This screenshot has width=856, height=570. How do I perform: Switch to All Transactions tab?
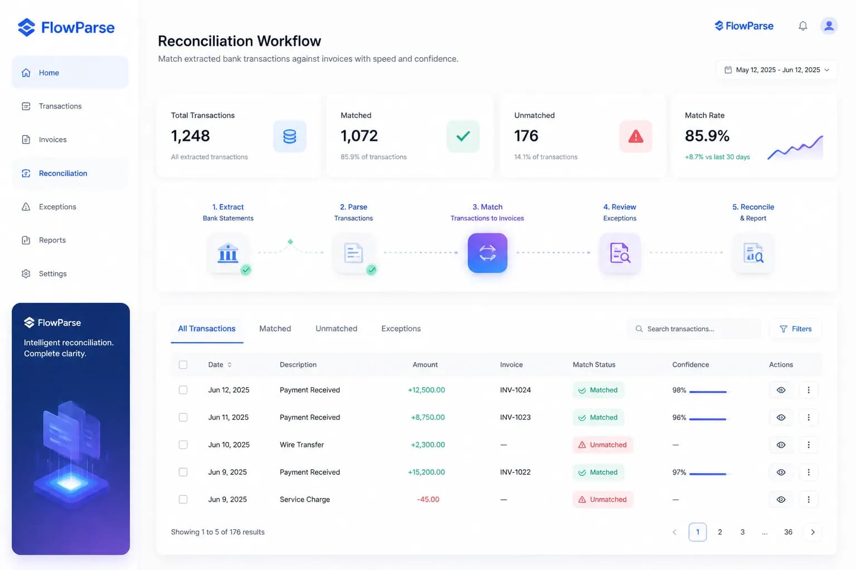[207, 329]
